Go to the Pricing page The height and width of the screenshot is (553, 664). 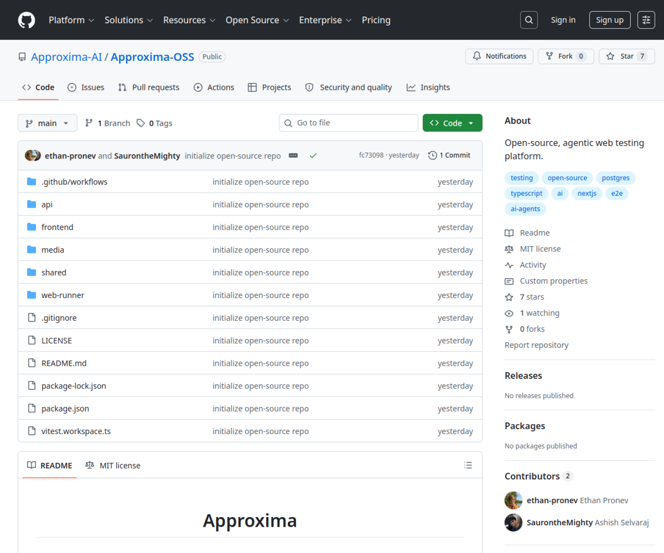click(376, 20)
